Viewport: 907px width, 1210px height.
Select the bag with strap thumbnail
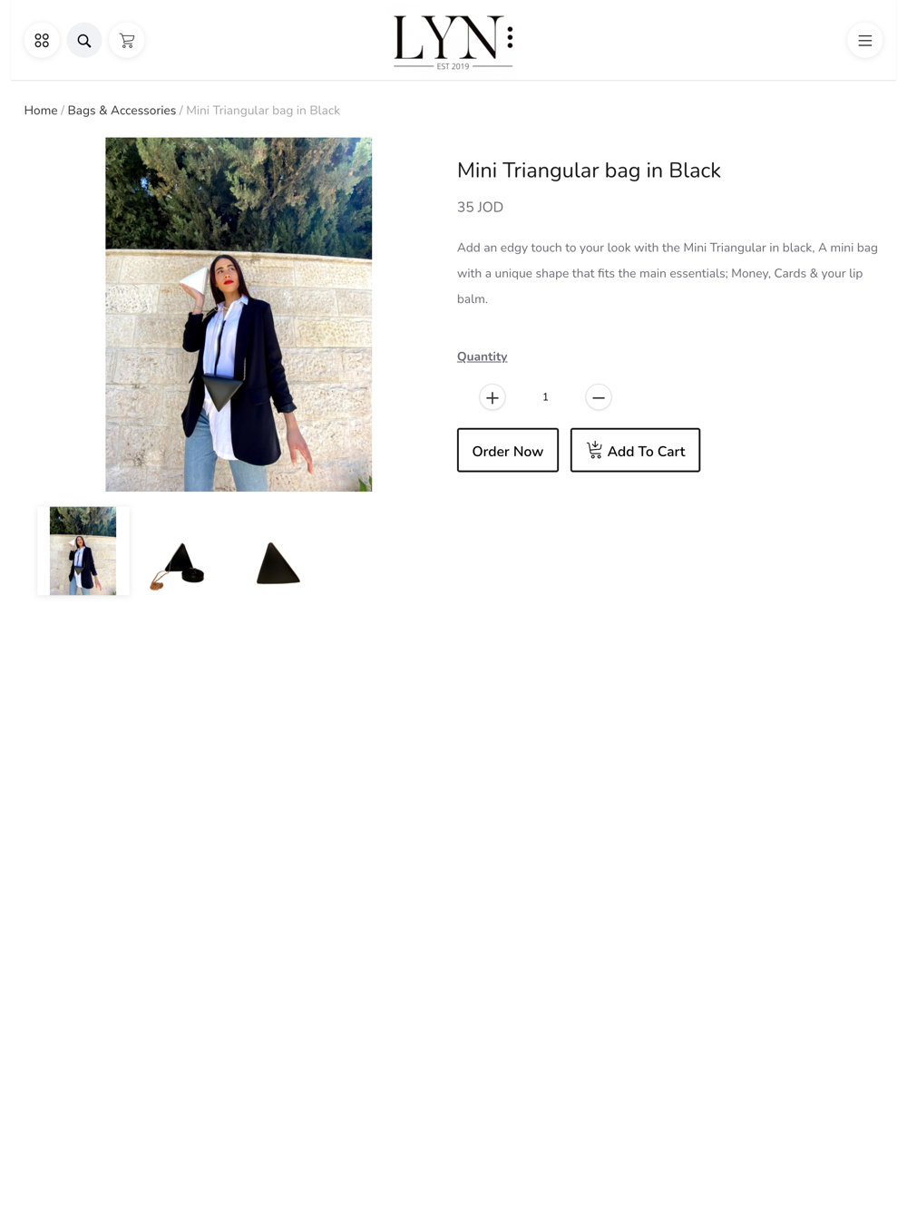point(178,566)
